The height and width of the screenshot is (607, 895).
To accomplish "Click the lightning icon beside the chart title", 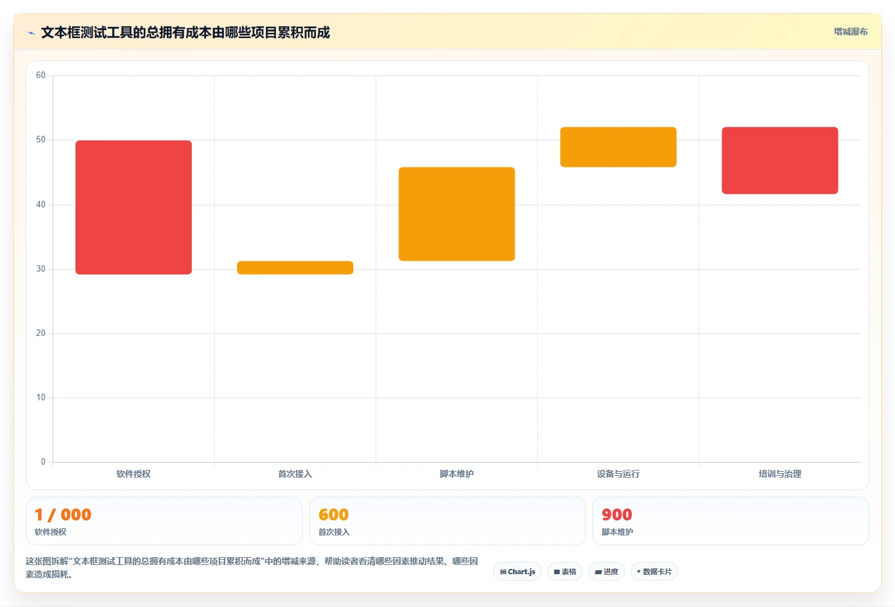I will click(x=31, y=33).
